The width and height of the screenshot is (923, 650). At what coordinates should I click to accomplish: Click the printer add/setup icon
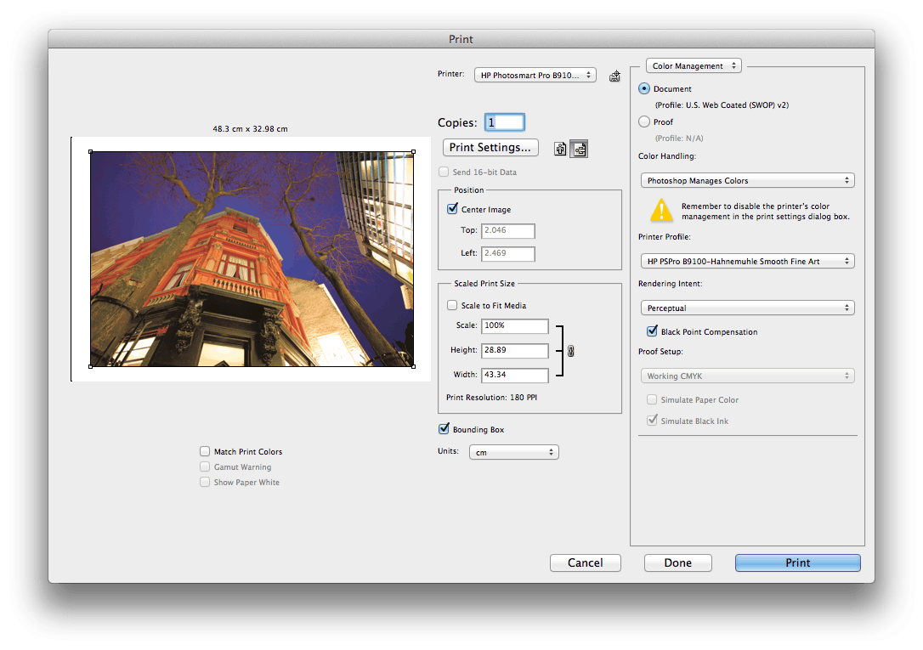point(614,76)
